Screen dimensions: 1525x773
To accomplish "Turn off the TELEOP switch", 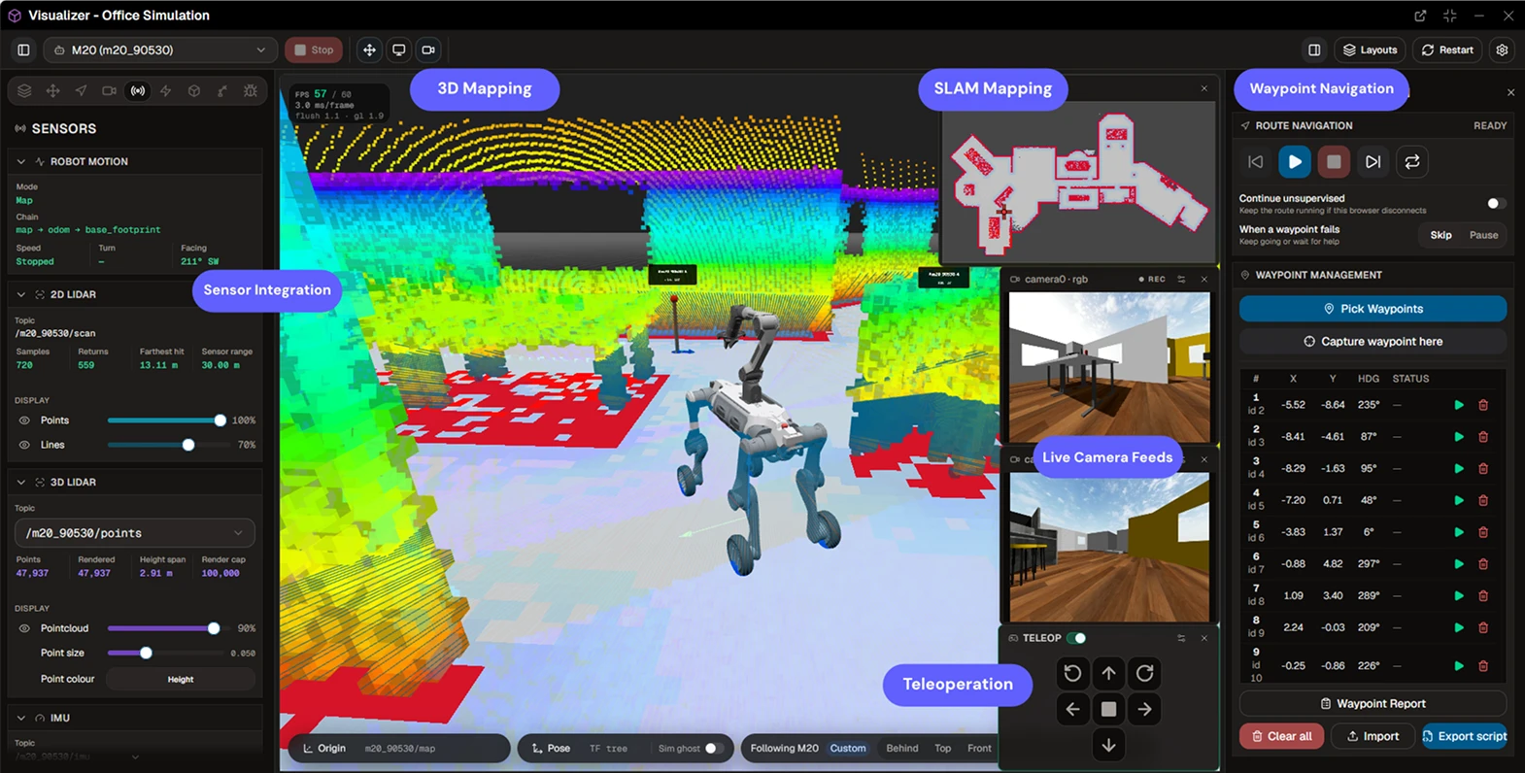I will click(x=1076, y=638).
